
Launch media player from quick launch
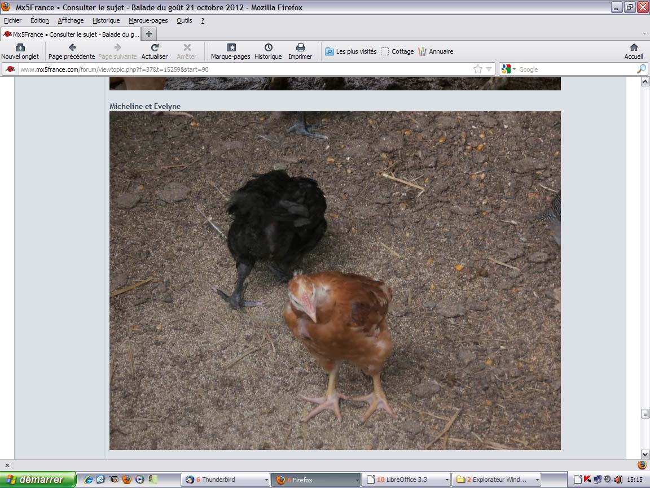click(140, 480)
